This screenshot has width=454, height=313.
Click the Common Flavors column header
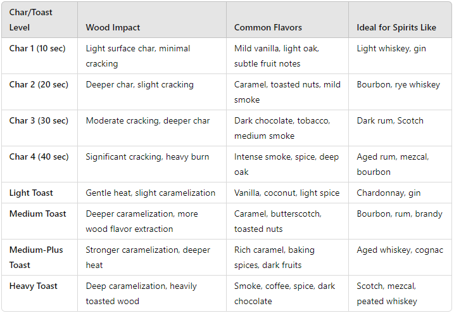tap(268, 27)
